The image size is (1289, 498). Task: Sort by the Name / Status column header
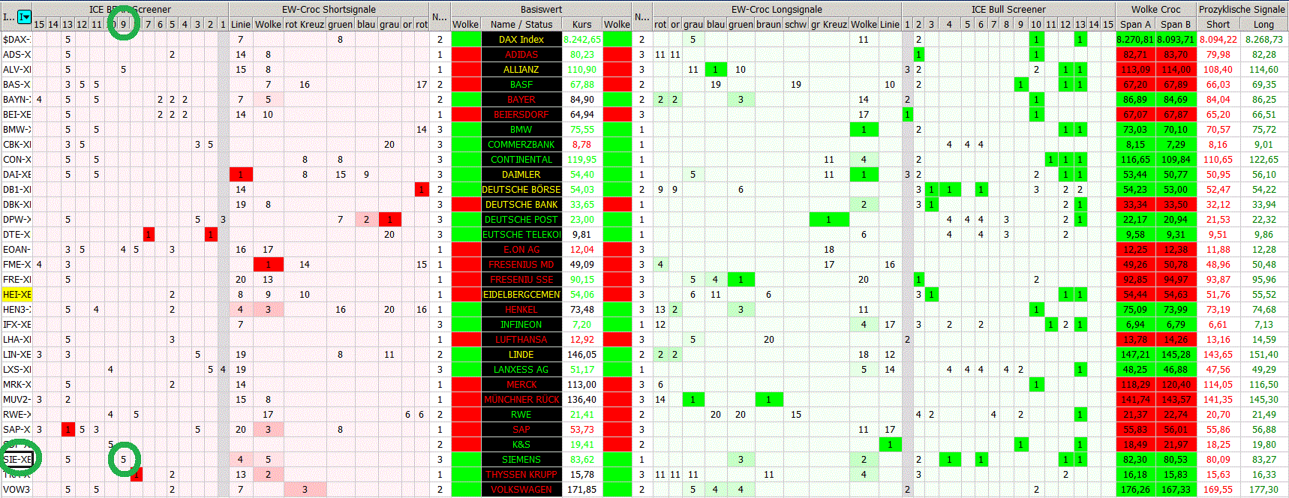[521, 24]
